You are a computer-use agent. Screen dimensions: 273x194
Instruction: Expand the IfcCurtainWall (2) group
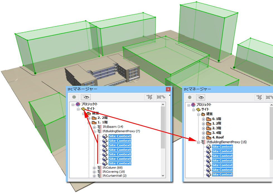pyautogui.click(x=94, y=176)
